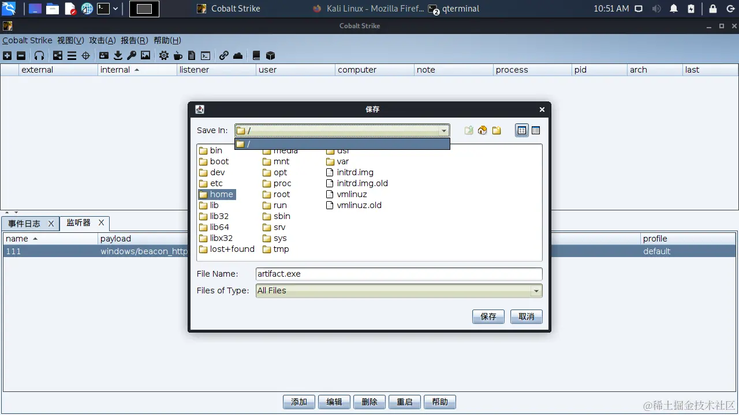
Task: Open the notifications bell in the tray
Action: click(x=674, y=9)
